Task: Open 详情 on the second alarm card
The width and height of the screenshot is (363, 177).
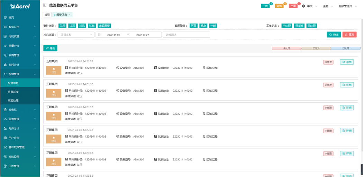Action: pos(347,85)
